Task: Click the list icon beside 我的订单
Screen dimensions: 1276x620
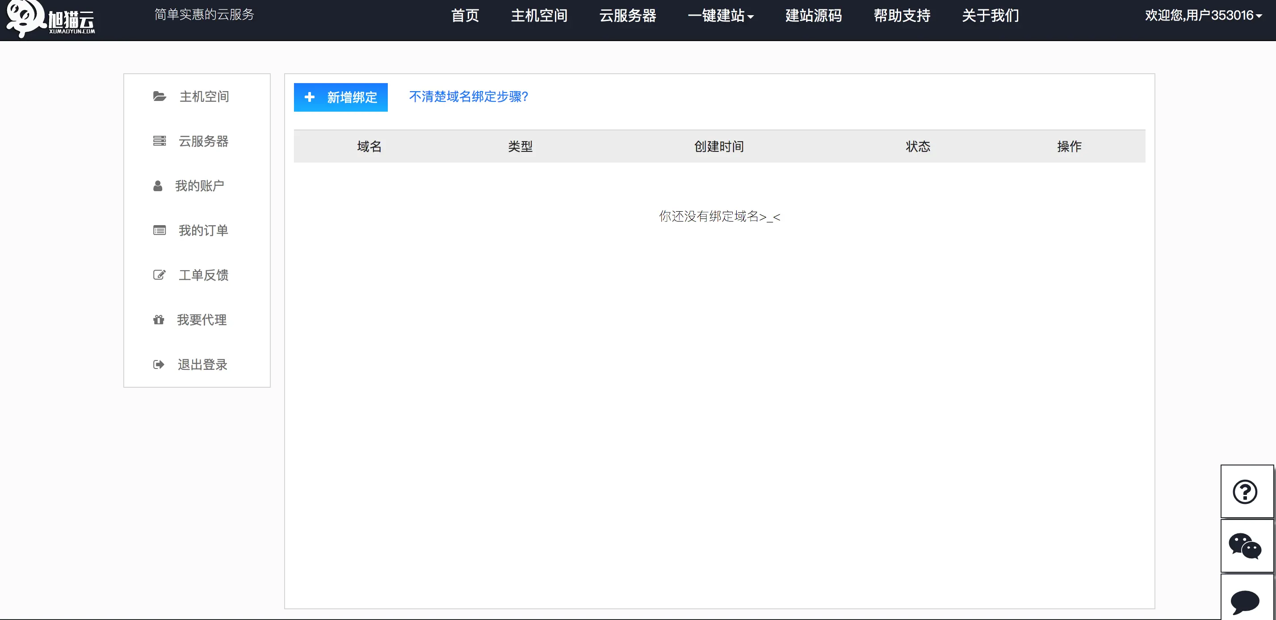Action: point(159,230)
